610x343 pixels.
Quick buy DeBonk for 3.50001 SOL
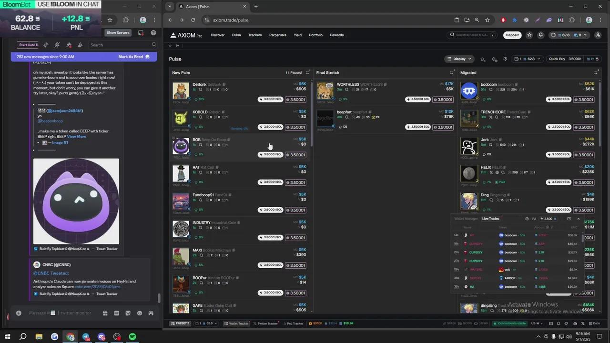[x=270, y=100]
